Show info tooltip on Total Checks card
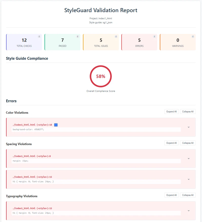This screenshot has height=222, width=202. point(39,36)
